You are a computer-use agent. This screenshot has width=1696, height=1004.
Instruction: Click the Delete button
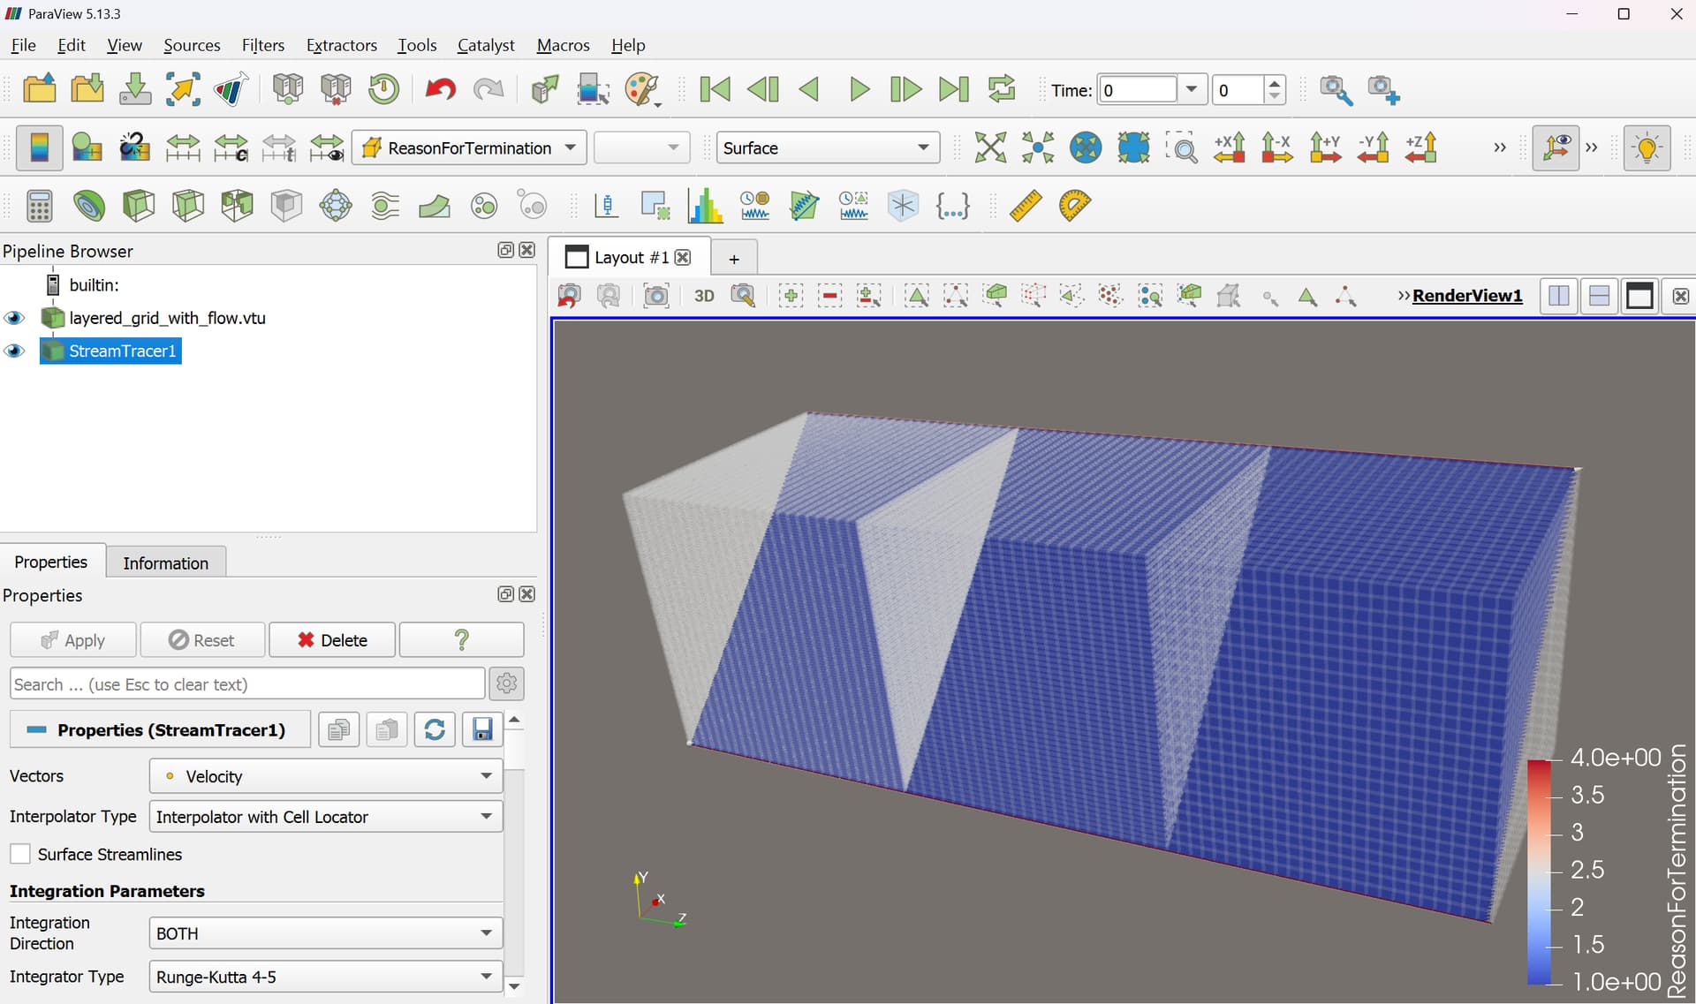click(332, 640)
